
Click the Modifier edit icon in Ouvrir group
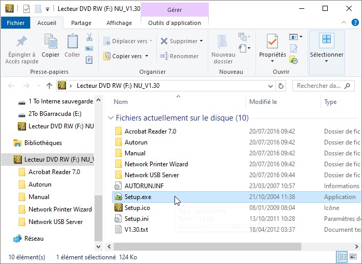click(293, 48)
